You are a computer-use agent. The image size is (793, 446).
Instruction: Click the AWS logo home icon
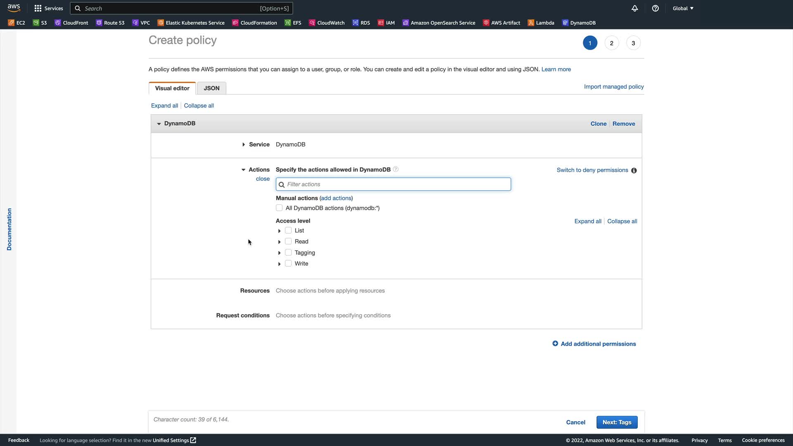(x=14, y=8)
